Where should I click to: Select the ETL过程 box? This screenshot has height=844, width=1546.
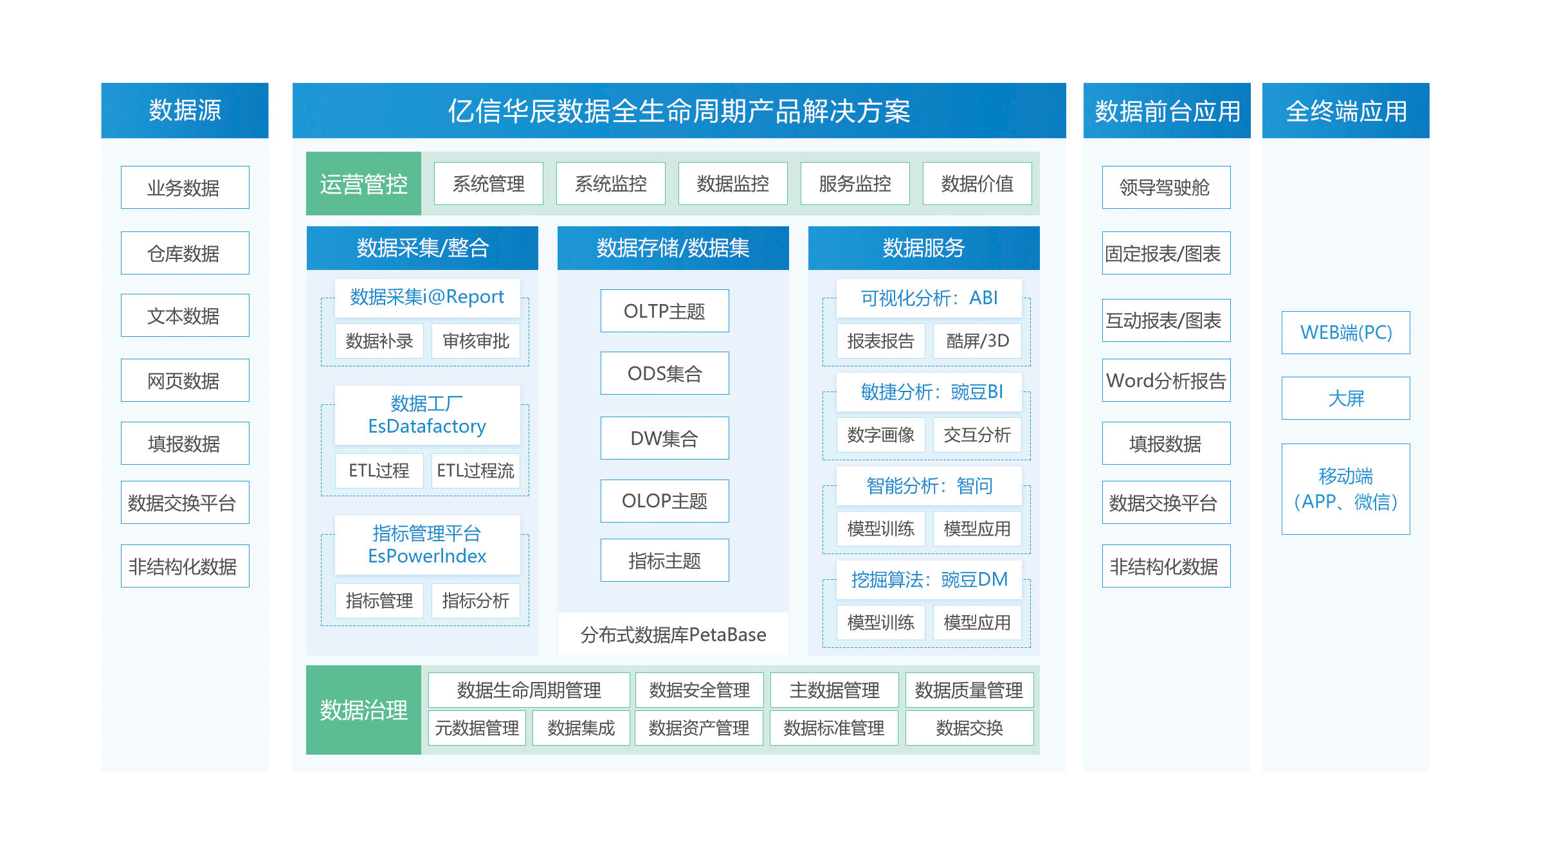click(379, 471)
